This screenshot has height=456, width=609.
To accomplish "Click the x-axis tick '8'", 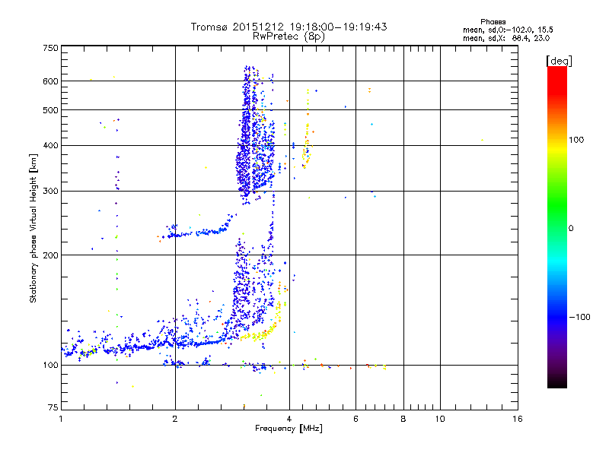I will coord(403,419).
